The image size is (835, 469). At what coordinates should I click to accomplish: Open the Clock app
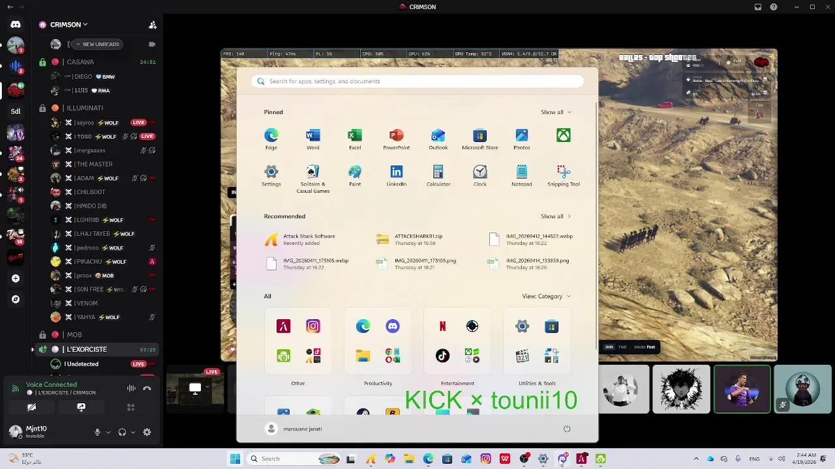point(480,175)
